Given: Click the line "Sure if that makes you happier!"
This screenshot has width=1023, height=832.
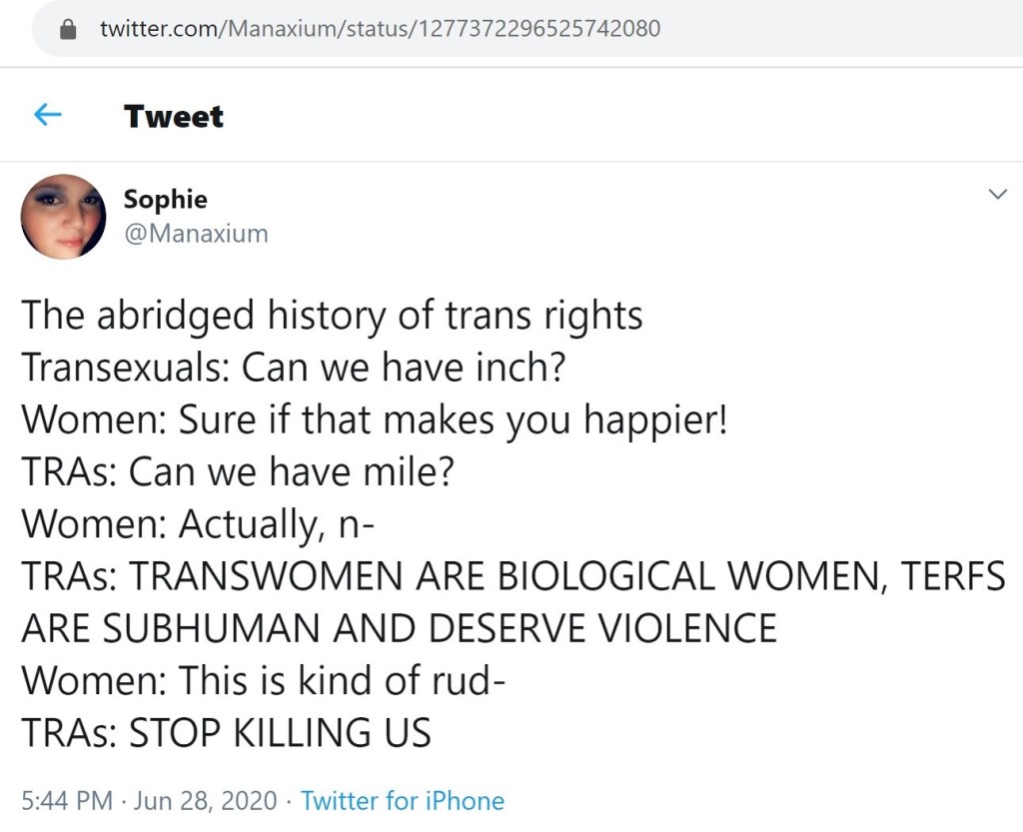Looking at the screenshot, I should pos(453,420).
